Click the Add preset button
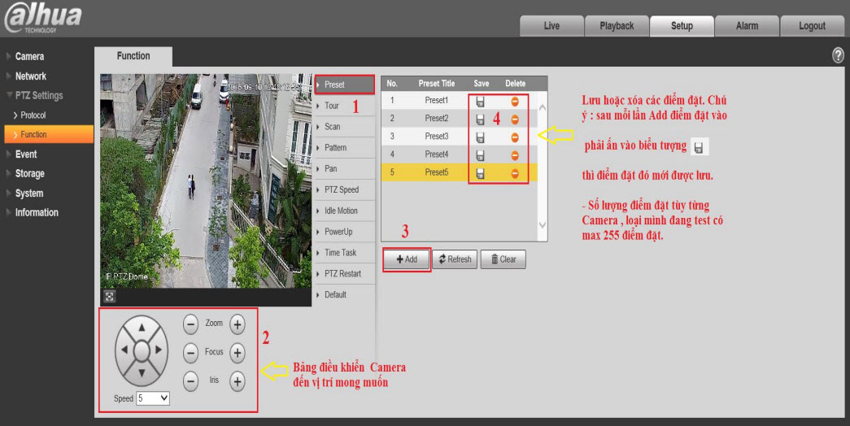Screen dimensions: 850x426 tap(407, 259)
